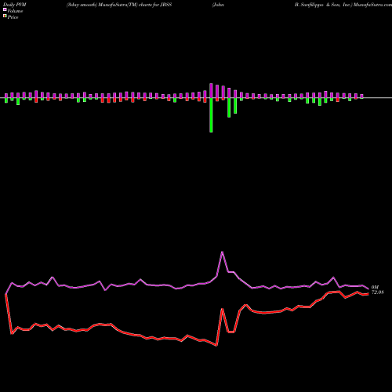Click the '0M' volume end label
Viewport: 392px width, 392px height.
click(375, 288)
